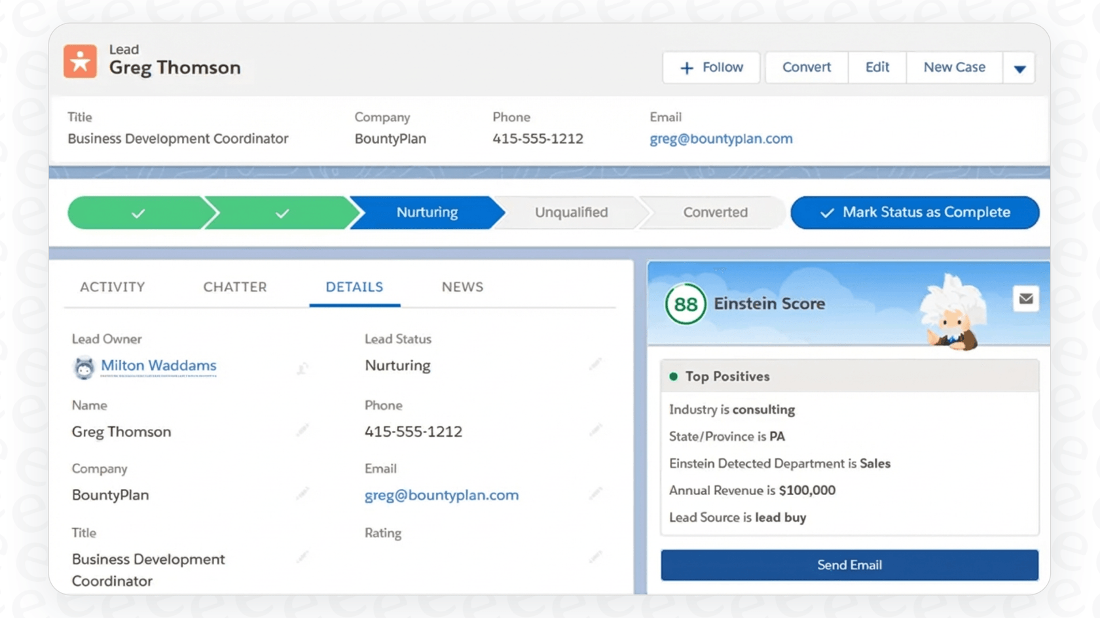The width and height of the screenshot is (1100, 618).
Task: Open the more actions dropdown arrow beside New Case
Action: tap(1019, 67)
